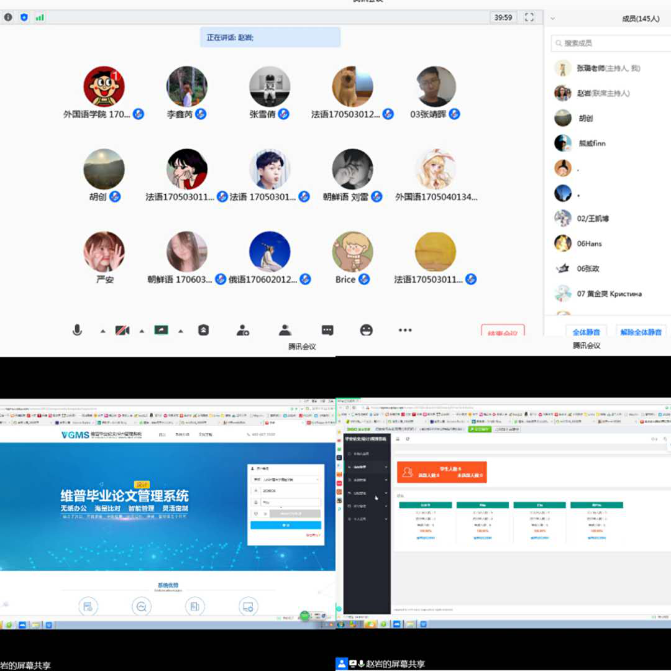Expand the microphone options arrow
The image size is (671, 671).
click(x=103, y=331)
